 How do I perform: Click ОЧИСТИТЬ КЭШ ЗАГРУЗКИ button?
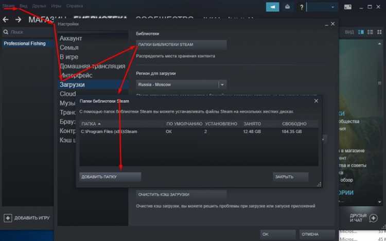click(181, 195)
